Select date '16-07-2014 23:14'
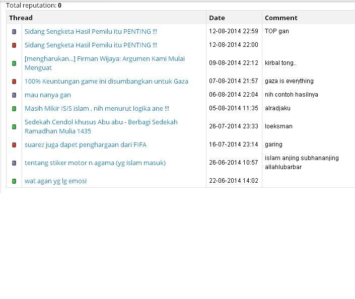 (234, 144)
